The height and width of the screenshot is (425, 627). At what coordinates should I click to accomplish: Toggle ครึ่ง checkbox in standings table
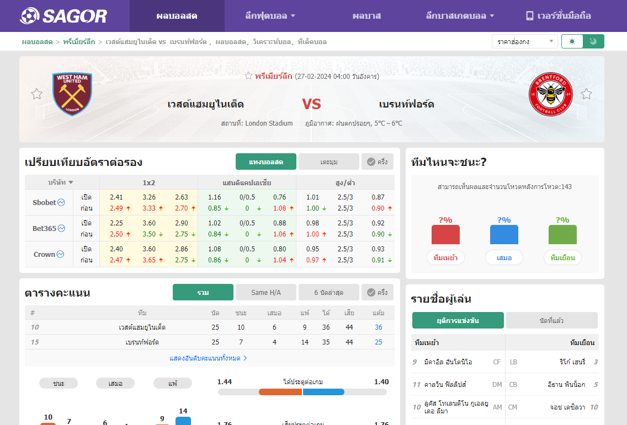pos(378,292)
